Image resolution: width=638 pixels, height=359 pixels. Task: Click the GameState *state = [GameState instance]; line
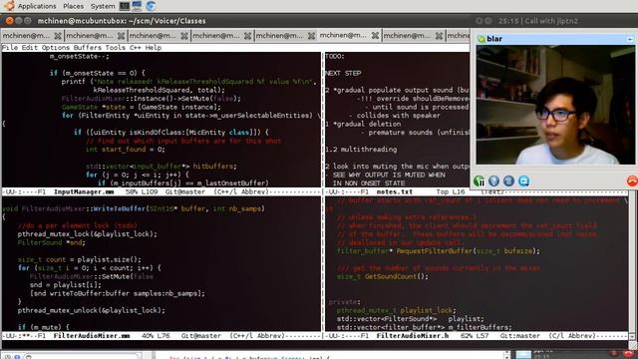tap(142, 107)
